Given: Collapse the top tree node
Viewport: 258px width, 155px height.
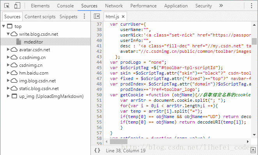Looking at the screenshot, I should pos(4,26).
